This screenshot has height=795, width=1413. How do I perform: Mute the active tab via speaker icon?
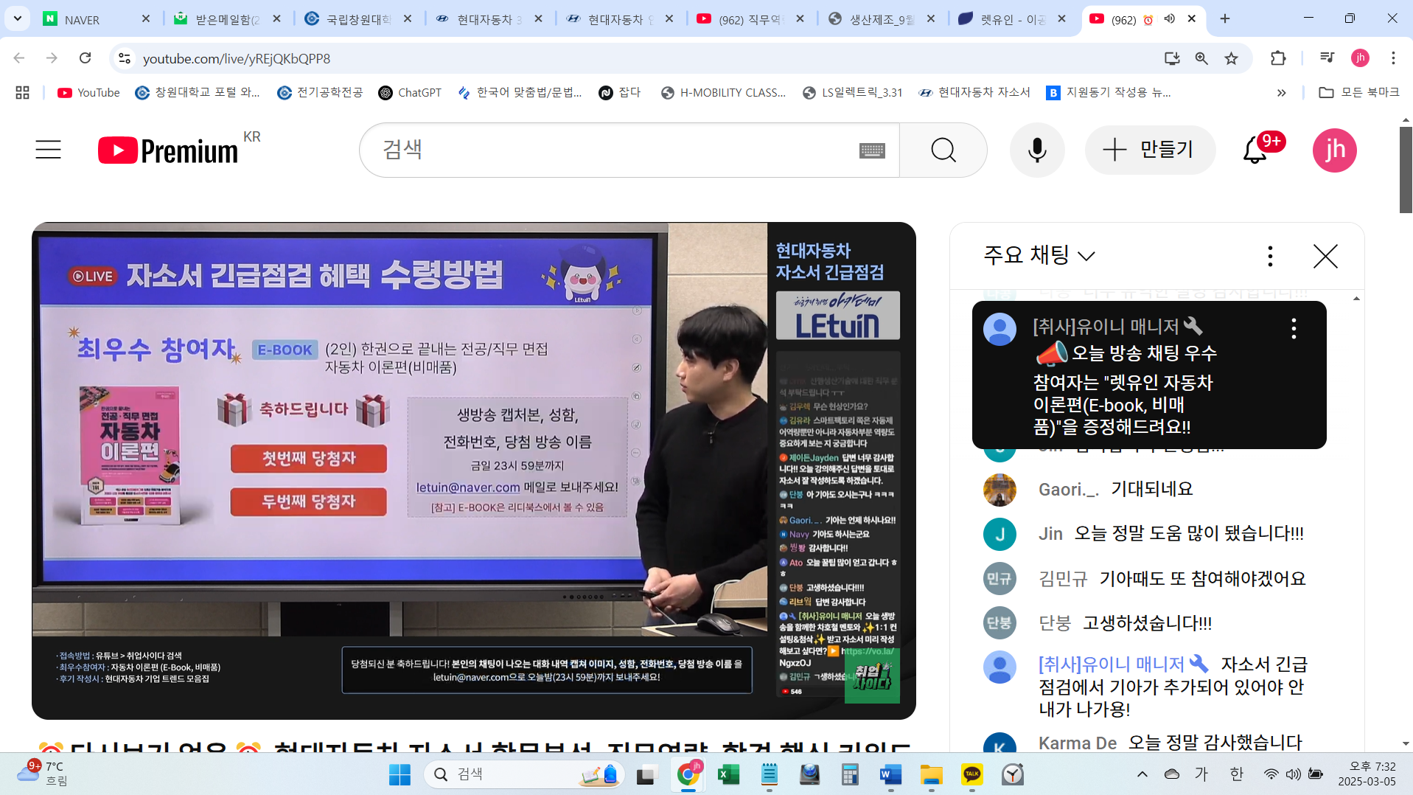click(x=1170, y=19)
